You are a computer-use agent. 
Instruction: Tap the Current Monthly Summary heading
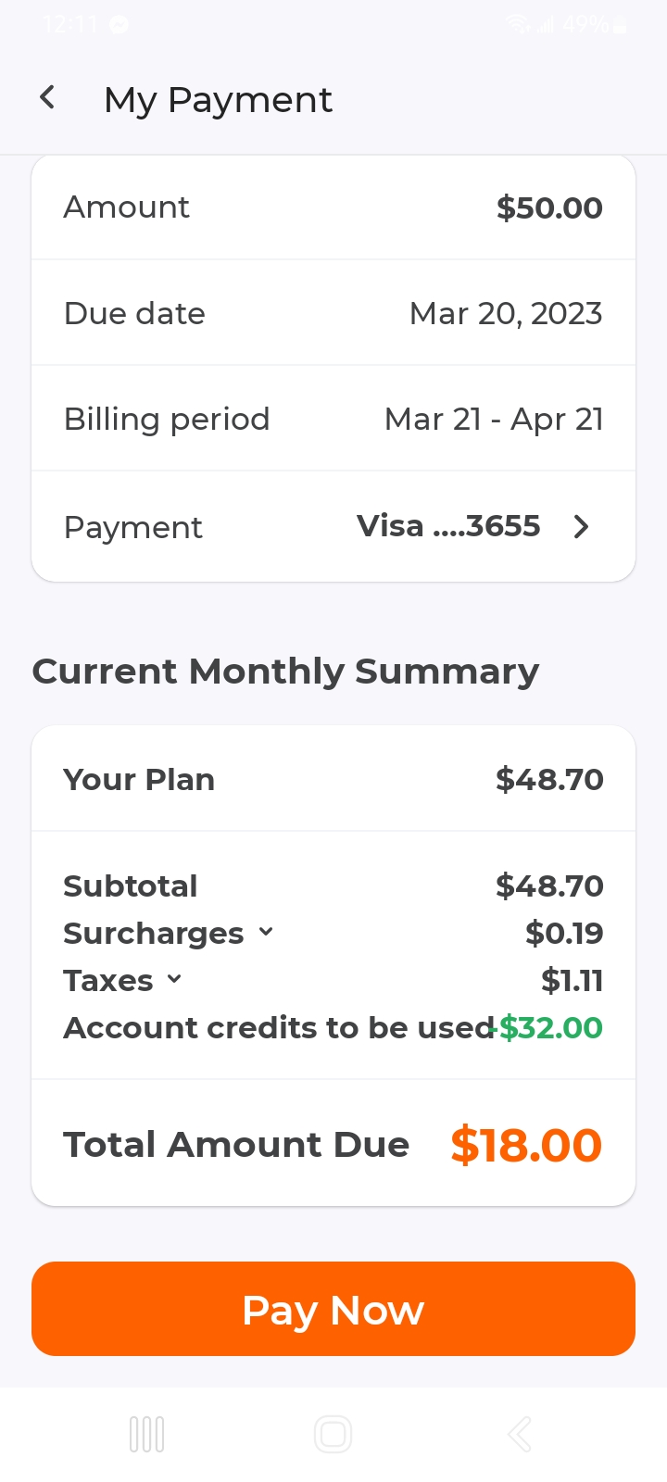285,671
